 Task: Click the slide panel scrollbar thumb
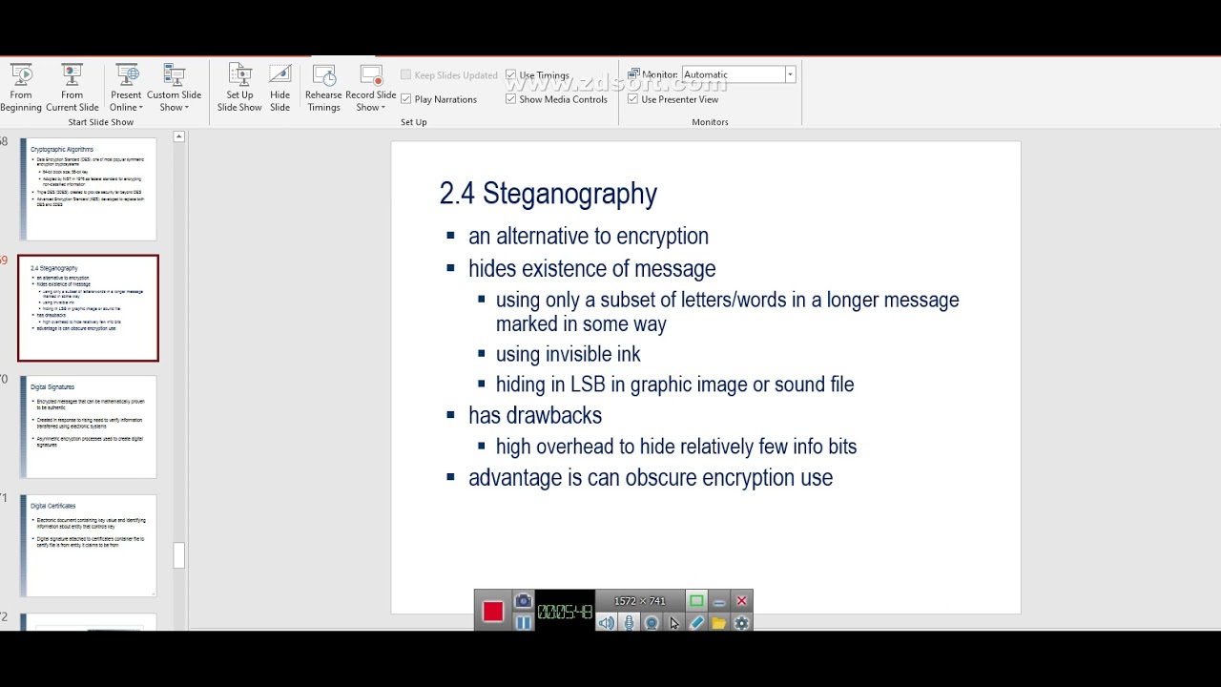coord(178,555)
